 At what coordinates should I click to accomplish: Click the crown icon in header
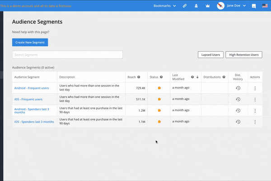point(208,6)
